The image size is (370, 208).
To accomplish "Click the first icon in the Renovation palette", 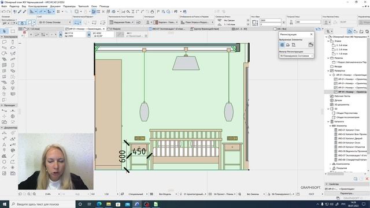I will click(282, 45).
